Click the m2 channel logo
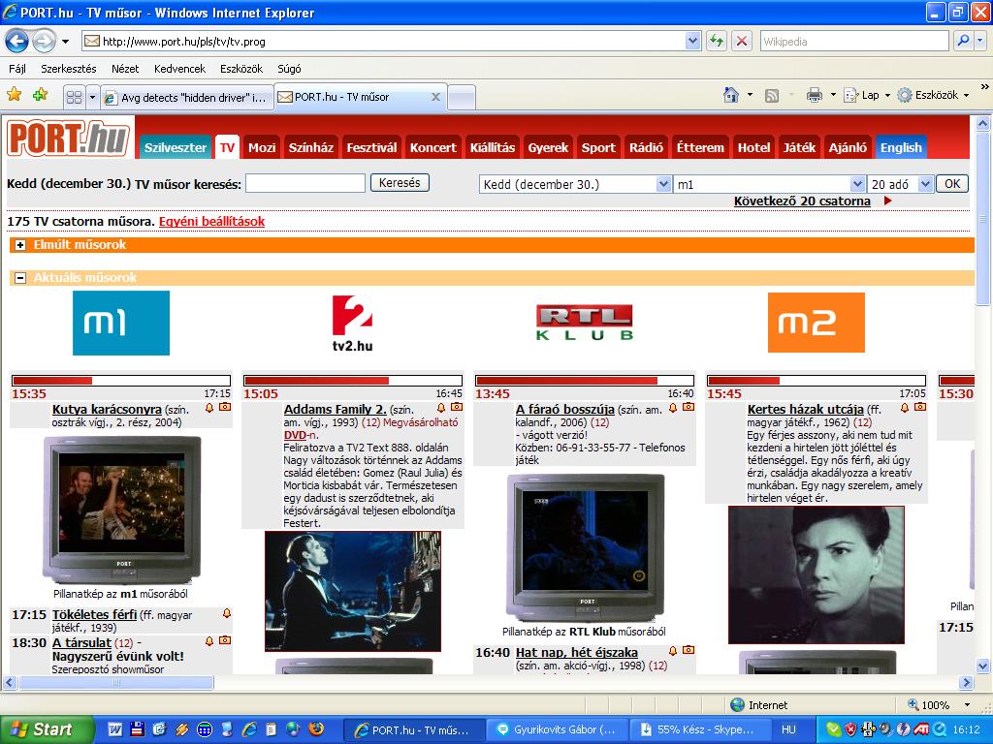Image resolution: width=993 pixels, height=744 pixels. (x=816, y=323)
